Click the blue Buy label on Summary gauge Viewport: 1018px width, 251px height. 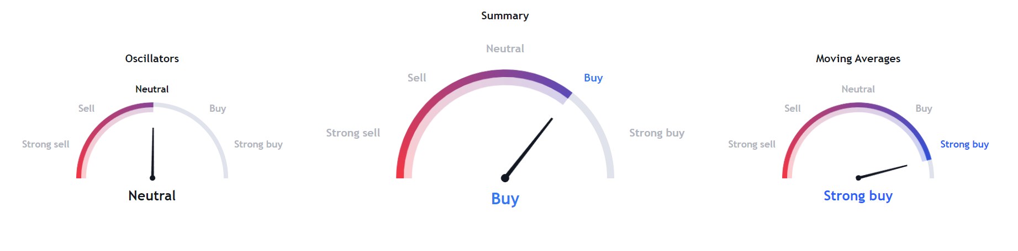(x=593, y=78)
